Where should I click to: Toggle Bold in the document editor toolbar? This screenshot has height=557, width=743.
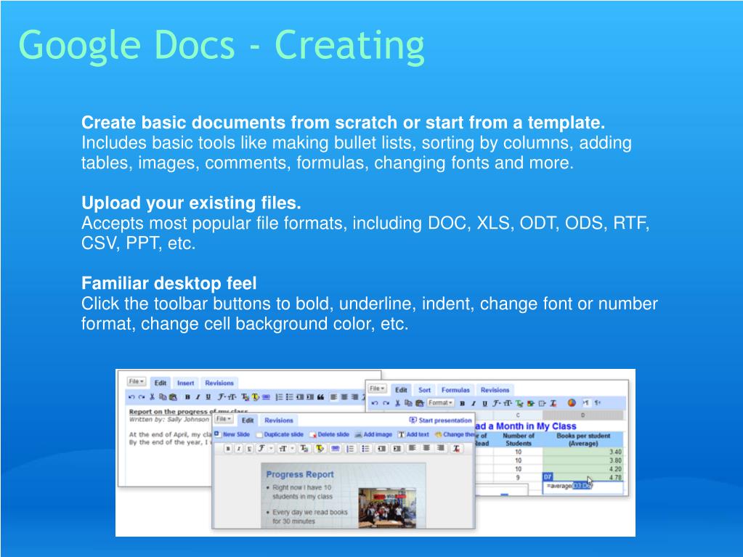coord(187,397)
